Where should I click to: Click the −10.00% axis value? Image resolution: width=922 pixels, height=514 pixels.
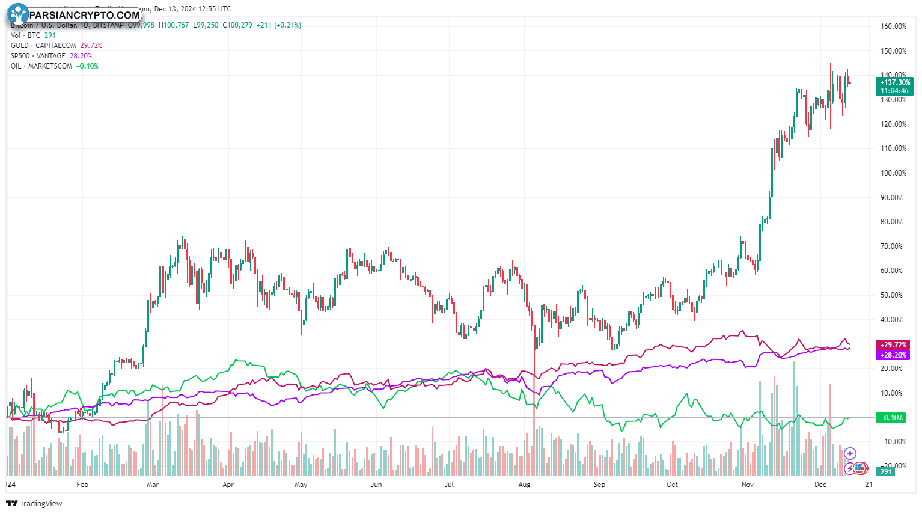893,442
